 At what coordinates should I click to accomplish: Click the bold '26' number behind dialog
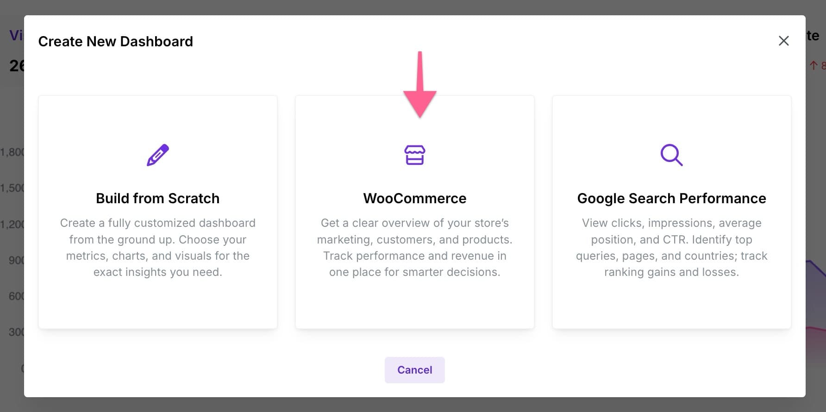[17, 66]
